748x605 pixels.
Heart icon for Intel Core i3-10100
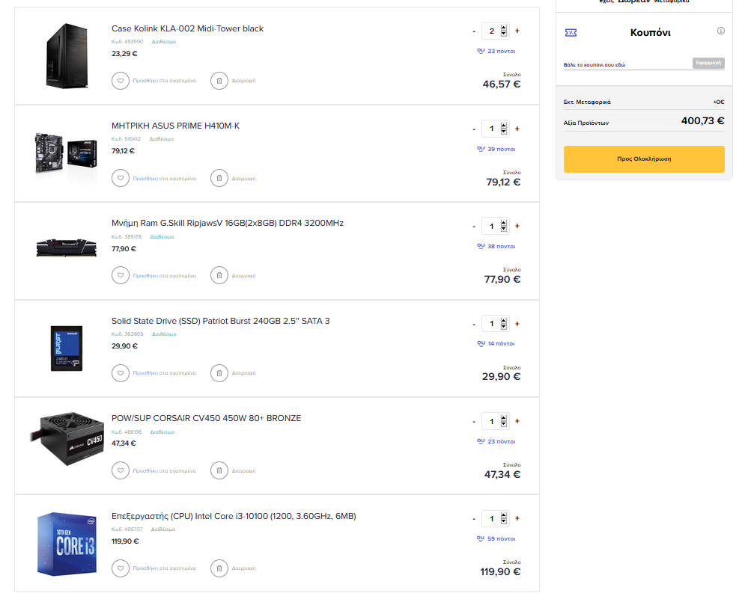pyautogui.click(x=121, y=568)
